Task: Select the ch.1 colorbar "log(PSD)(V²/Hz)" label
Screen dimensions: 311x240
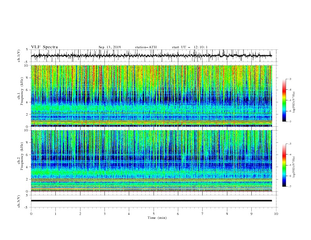Action: pos(294,102)
